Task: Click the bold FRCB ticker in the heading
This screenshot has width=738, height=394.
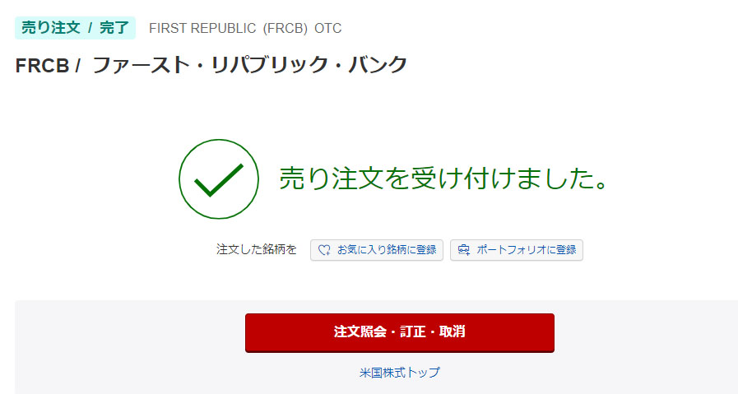Action: (x=42, y=66)
